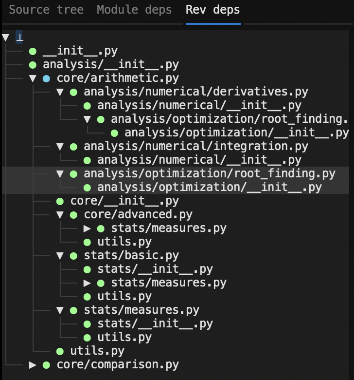Click green dot beside stats/basic.py

pyautogui.click(x=73, y=256)
